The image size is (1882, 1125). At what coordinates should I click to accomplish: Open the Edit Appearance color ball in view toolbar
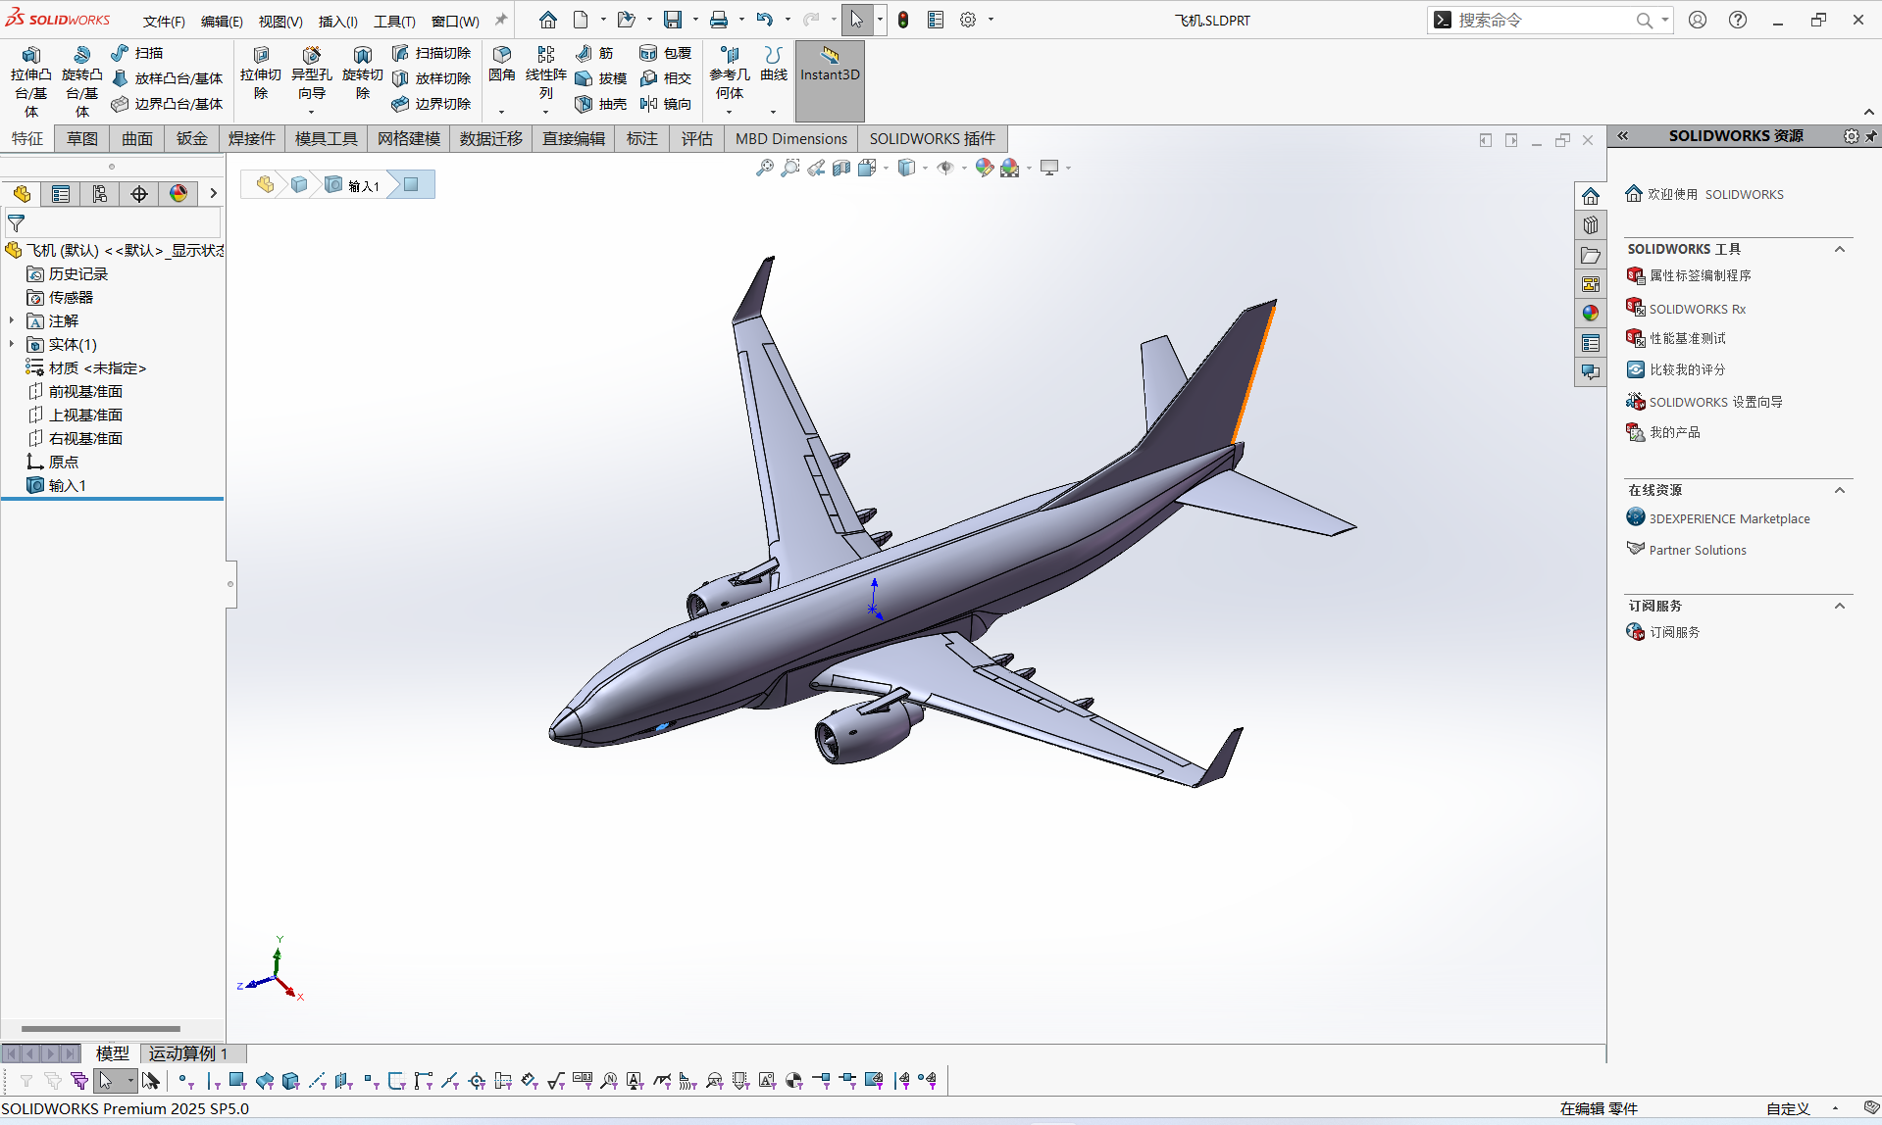(x=984, y=168)
